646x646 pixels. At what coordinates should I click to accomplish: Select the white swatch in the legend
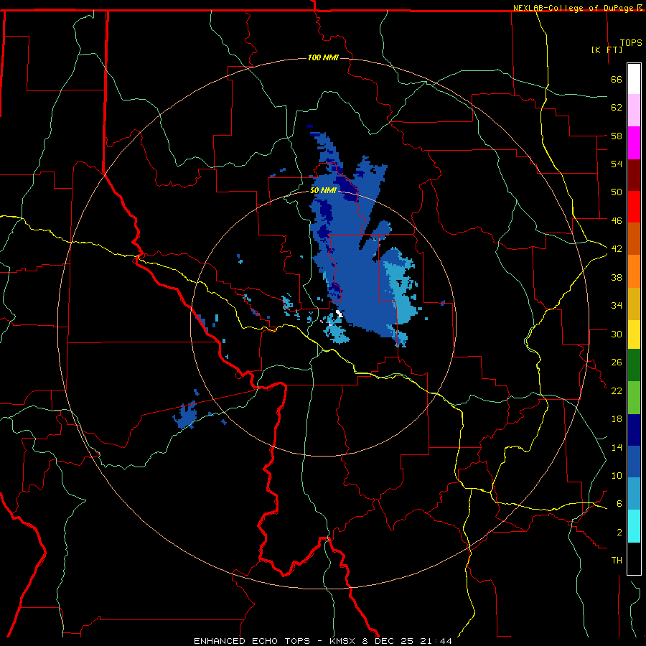point(634,79)
